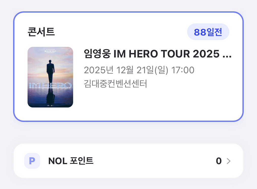This screenshot has width=257, height=189.
Task: Click the small tour title atop the poster
Action: pyautogui.click(x=50, y=51)
